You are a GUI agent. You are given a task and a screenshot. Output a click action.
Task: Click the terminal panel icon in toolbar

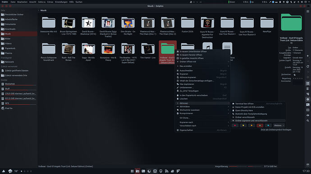pos(308,104)
